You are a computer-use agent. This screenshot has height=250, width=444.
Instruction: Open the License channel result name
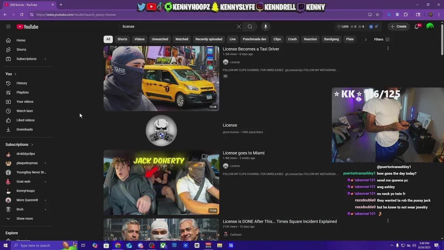pyautogui.click(x=230, y=125)
